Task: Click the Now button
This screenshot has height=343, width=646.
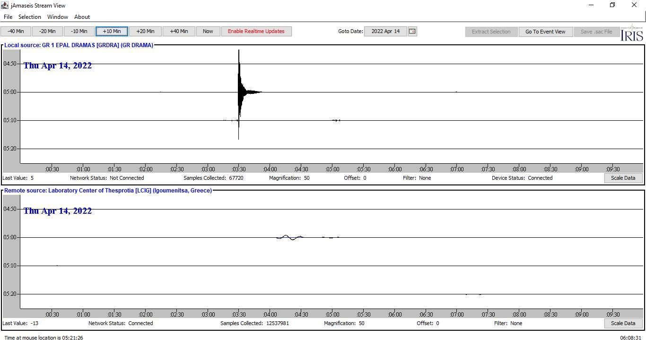Action: tap(208, 31)
